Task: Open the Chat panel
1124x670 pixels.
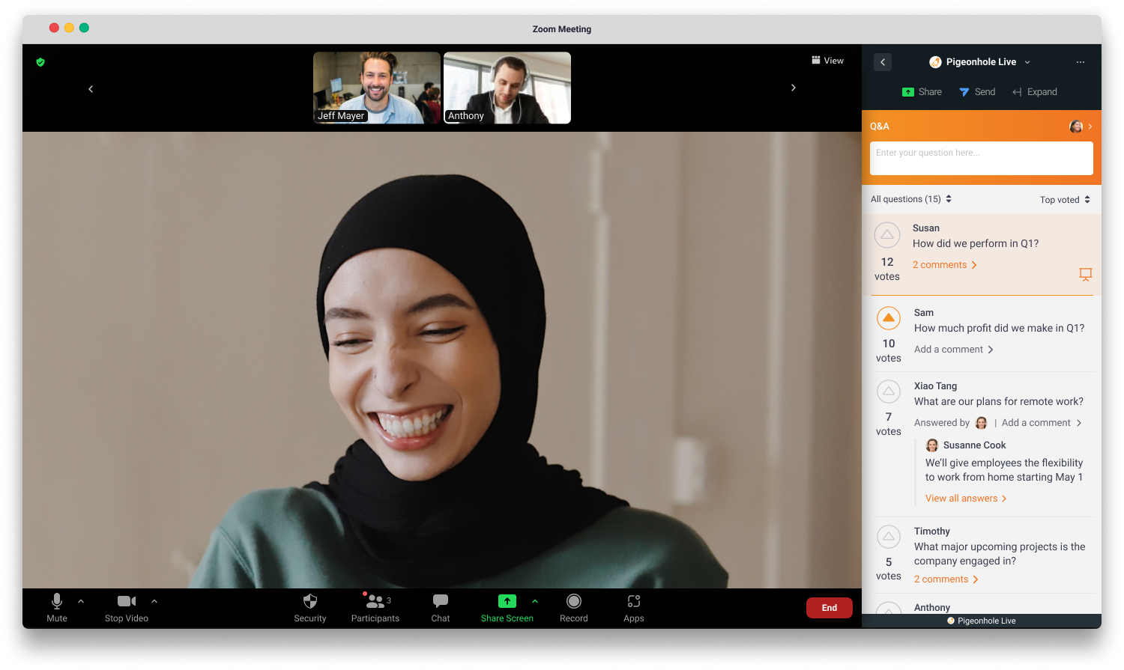Action: pyautogui.click(x=441, y=607)
